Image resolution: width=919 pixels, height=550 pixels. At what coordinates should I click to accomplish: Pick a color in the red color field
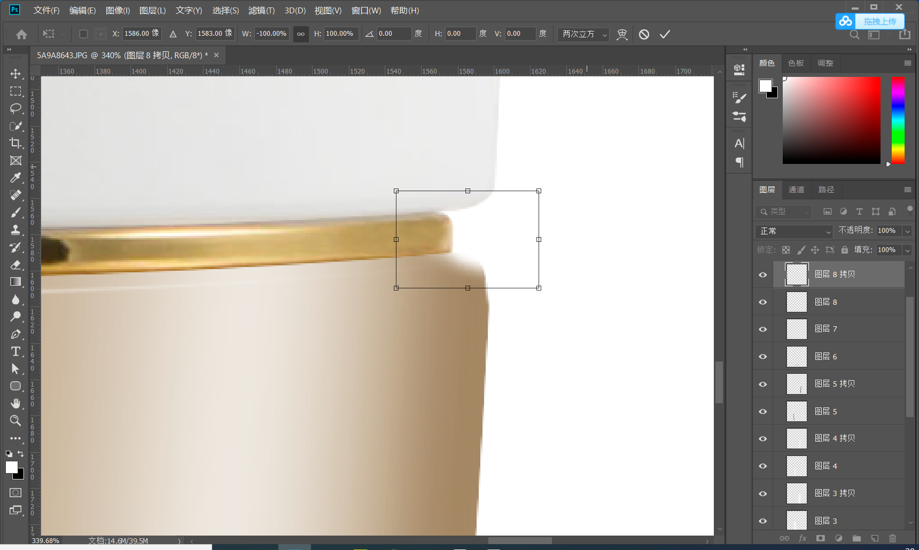(x=831, y=120)
